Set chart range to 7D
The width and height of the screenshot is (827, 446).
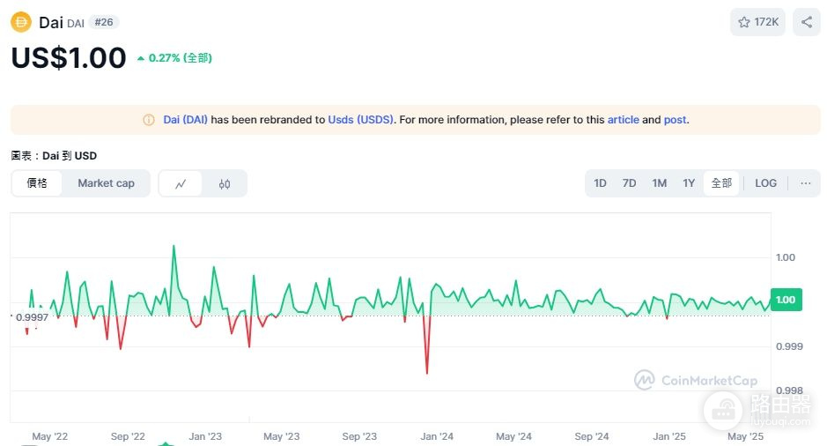click(629, 183)
